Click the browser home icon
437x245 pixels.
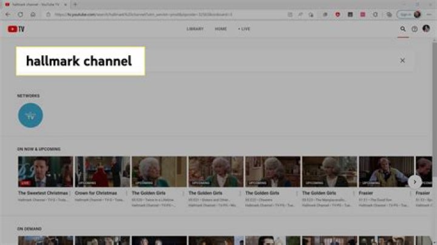(x=33, y=15)
